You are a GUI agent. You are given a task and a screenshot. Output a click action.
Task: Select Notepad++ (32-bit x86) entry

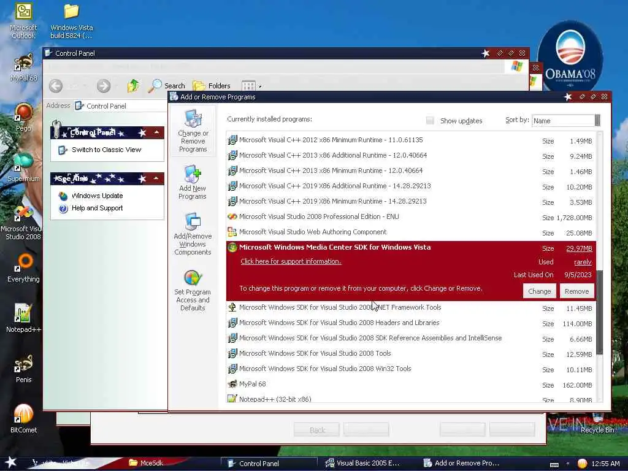pyautogui.click(x=411, y=399)
